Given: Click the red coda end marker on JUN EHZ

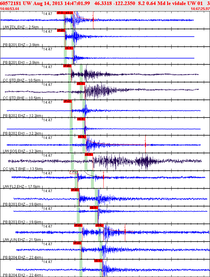Looking at the screenshot, I should (x=125, y=232).
